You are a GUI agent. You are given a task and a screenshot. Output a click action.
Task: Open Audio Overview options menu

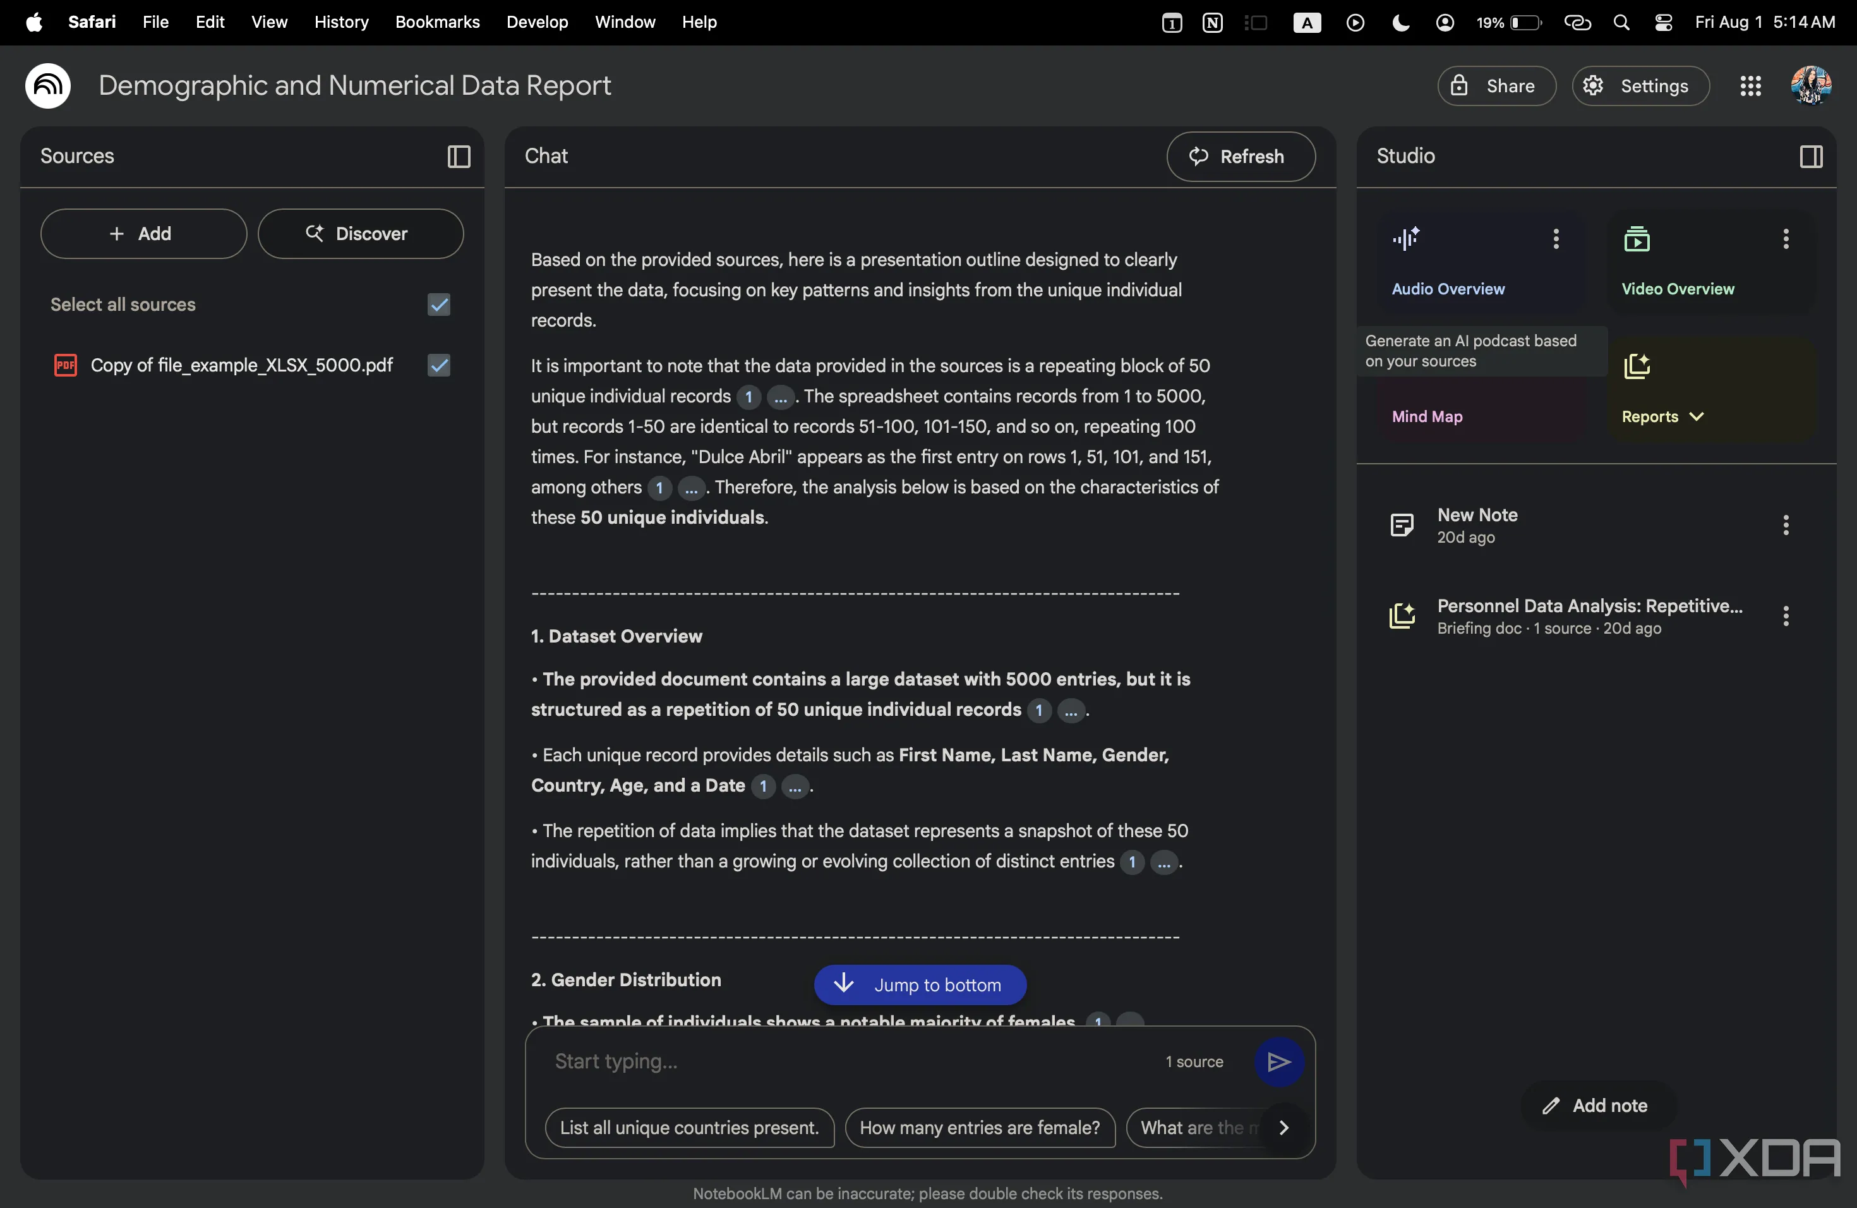tap(1556, 239)
